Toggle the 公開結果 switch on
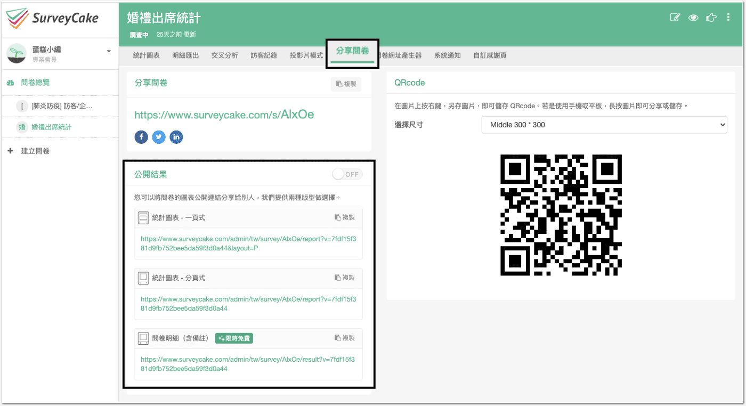The width and height of the screenshot is (746, 406). (x=347, y=174)
